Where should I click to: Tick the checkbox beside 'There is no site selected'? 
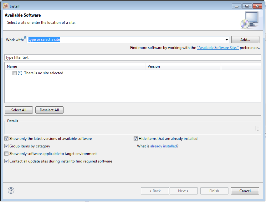point(14,73)
